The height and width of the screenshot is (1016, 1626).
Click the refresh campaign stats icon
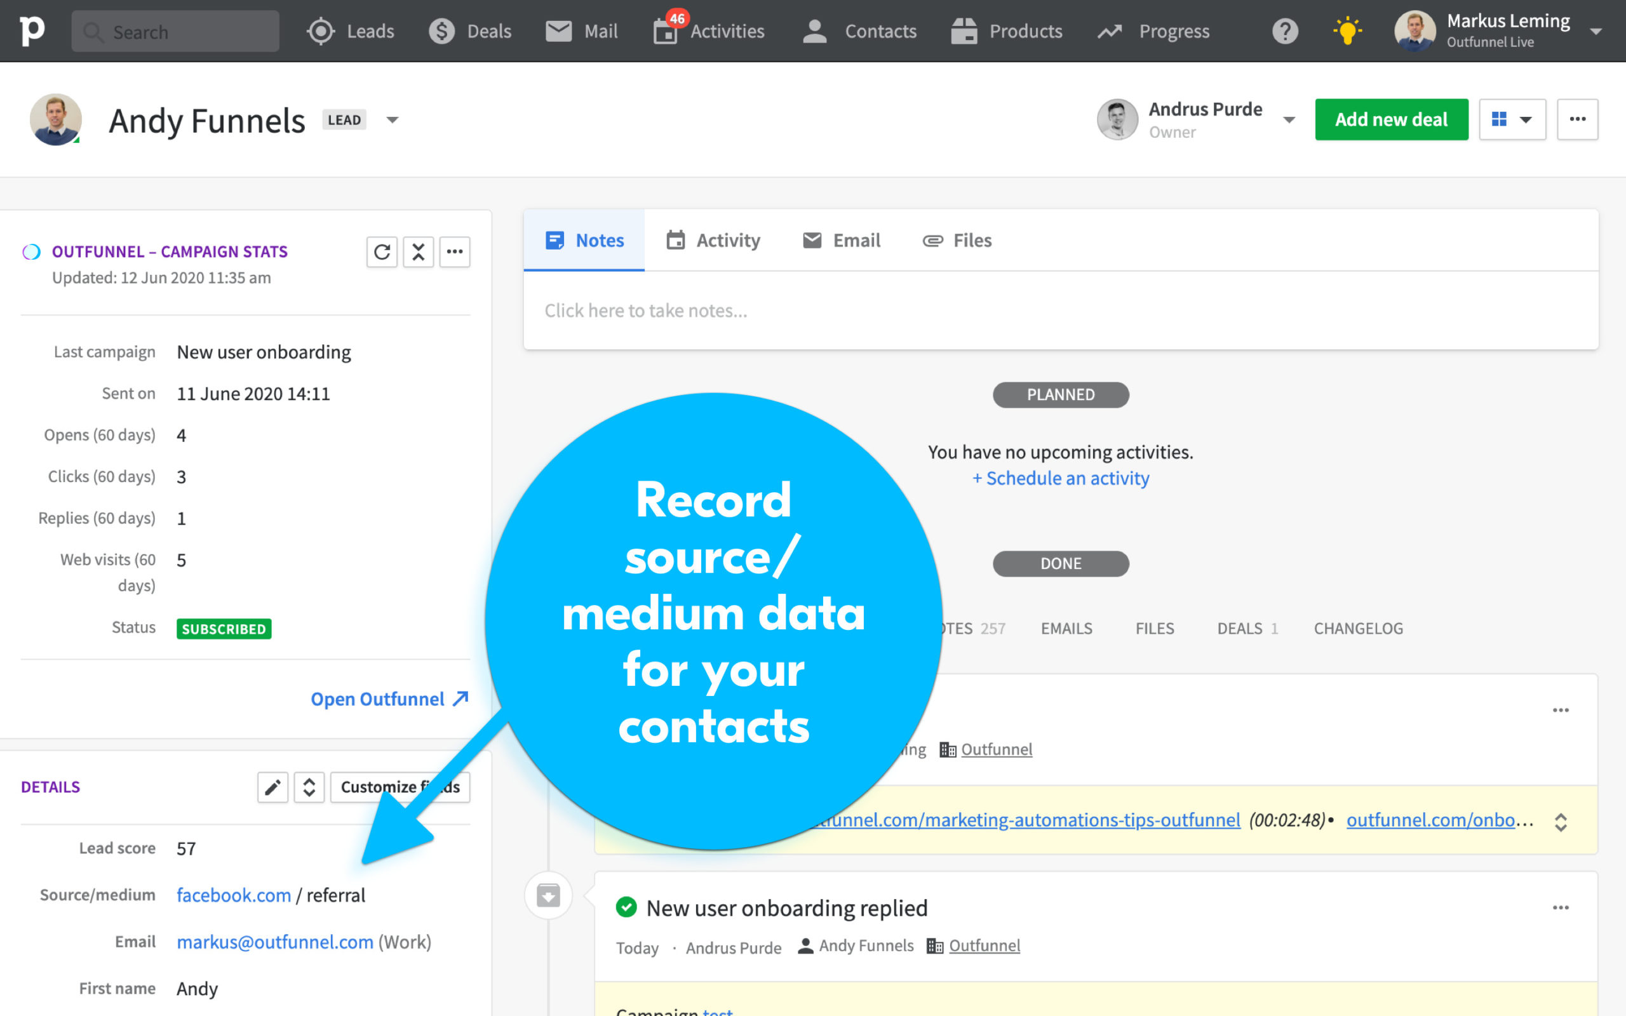tap(382, 251)
